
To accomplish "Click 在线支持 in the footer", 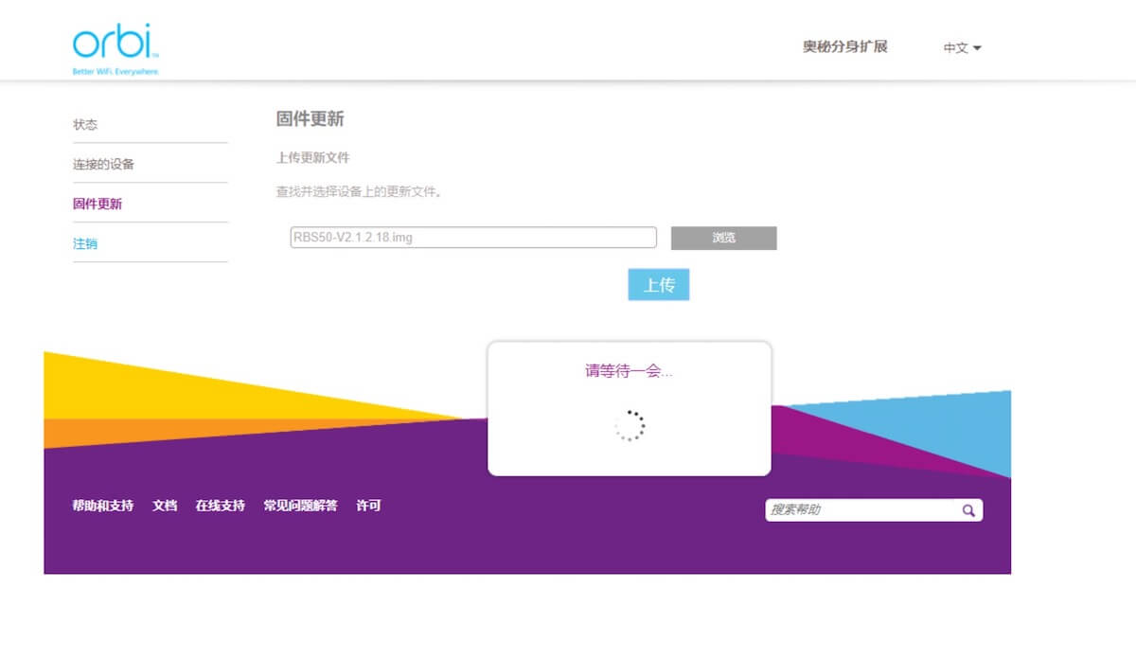I will pos(221,506).
